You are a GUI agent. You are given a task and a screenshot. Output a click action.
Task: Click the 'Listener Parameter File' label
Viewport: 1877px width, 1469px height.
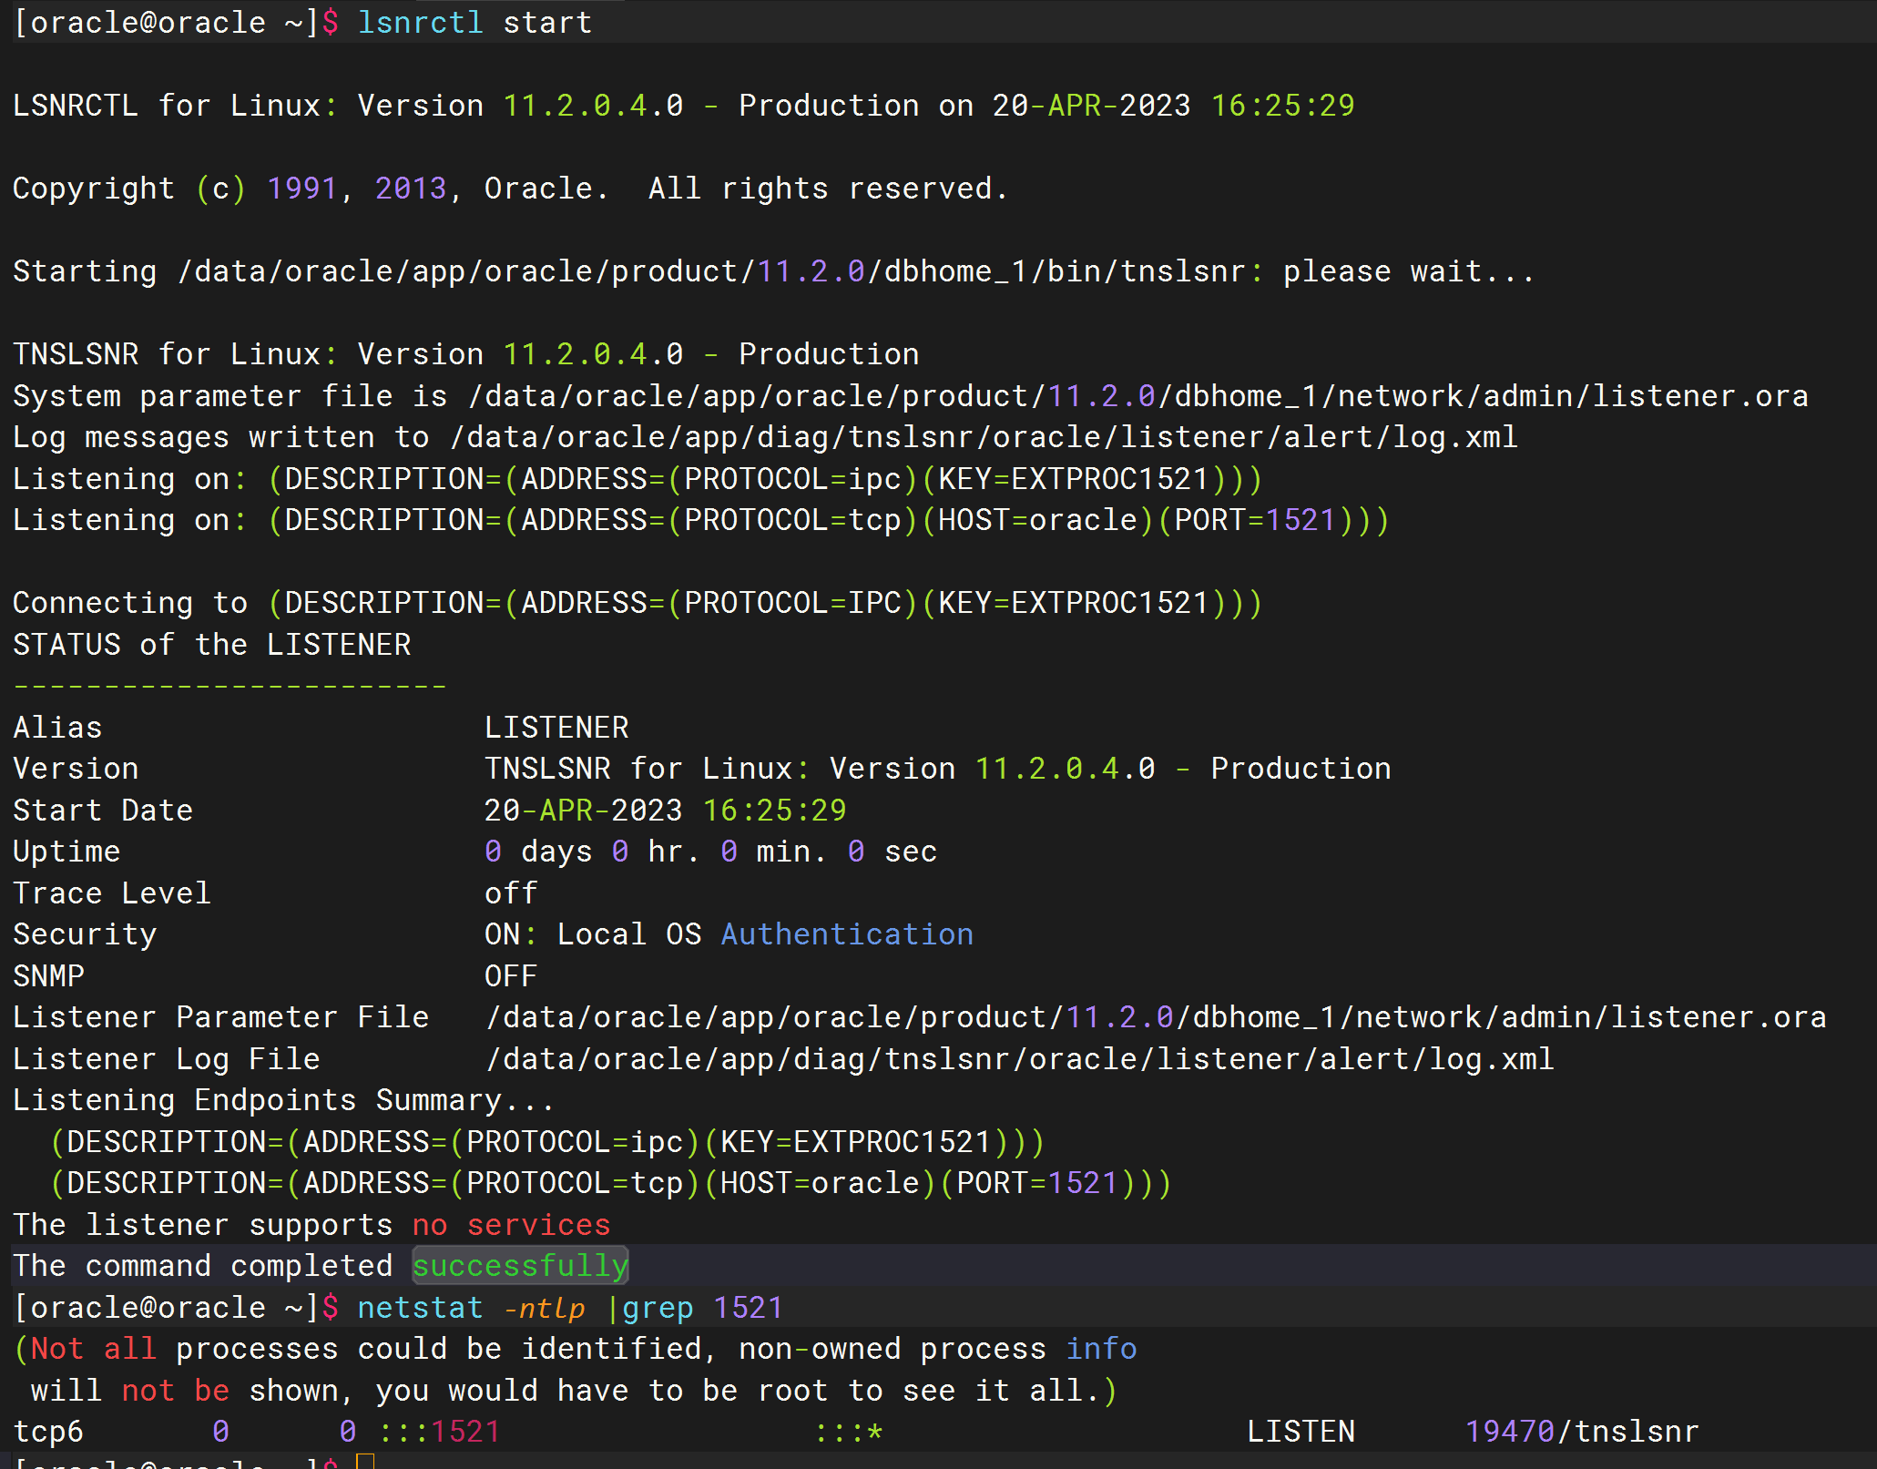(221, 1017)
